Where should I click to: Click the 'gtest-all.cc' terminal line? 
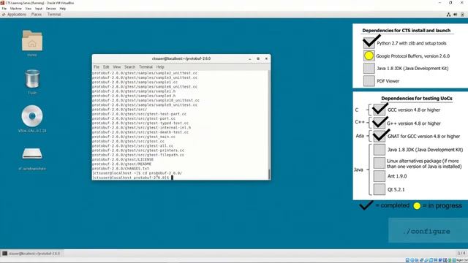click(132, 146)
